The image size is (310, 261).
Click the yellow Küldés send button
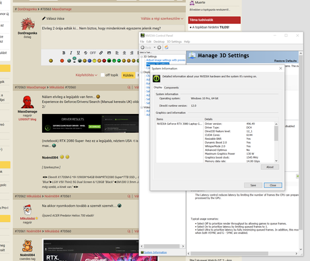click(x=128, y=75)
